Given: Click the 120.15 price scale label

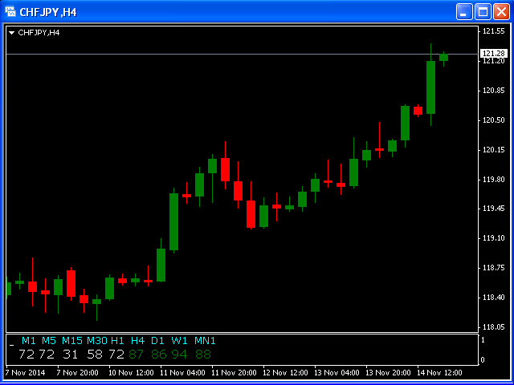Looking at the screenshot, I should [493, 150].
